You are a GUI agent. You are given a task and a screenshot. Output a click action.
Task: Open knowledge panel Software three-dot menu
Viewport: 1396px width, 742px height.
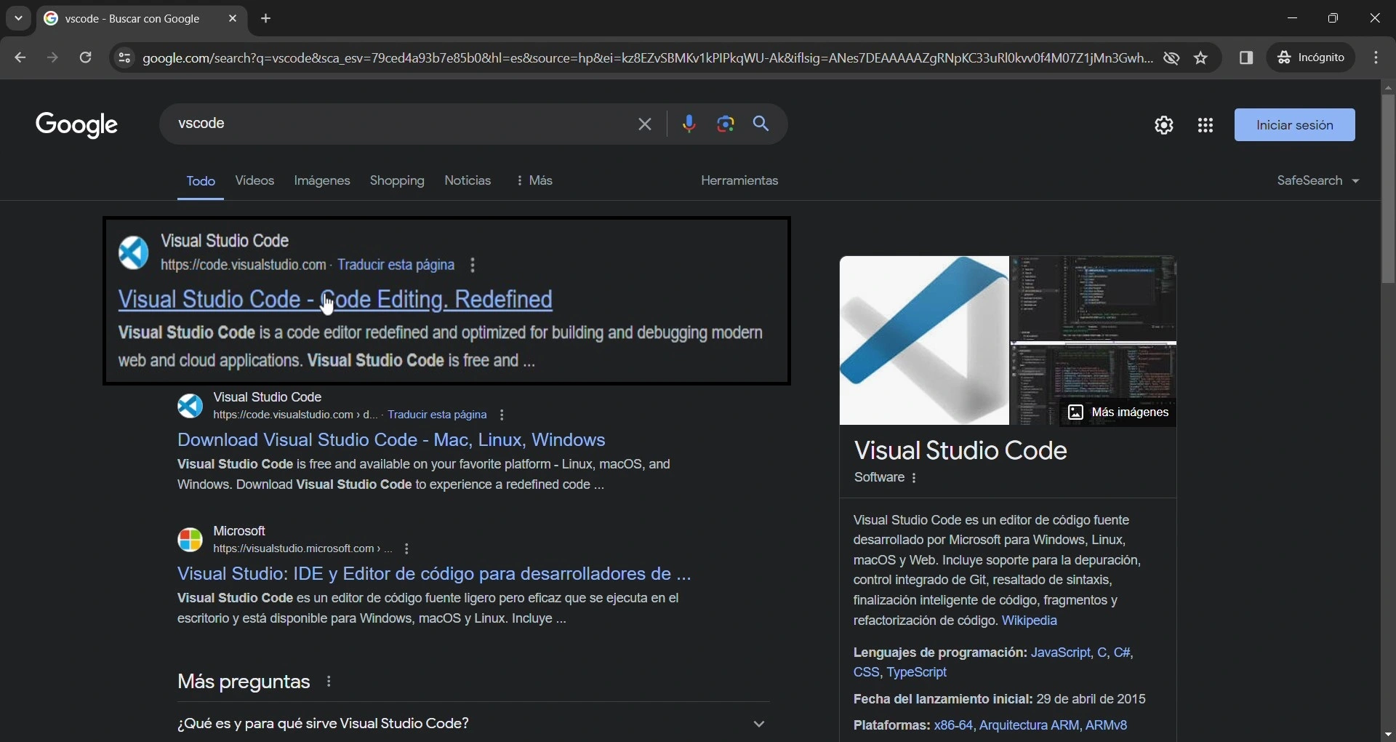tap(915, 478)
